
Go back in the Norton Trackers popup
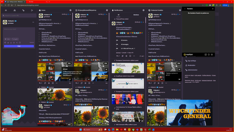point(185,9)
